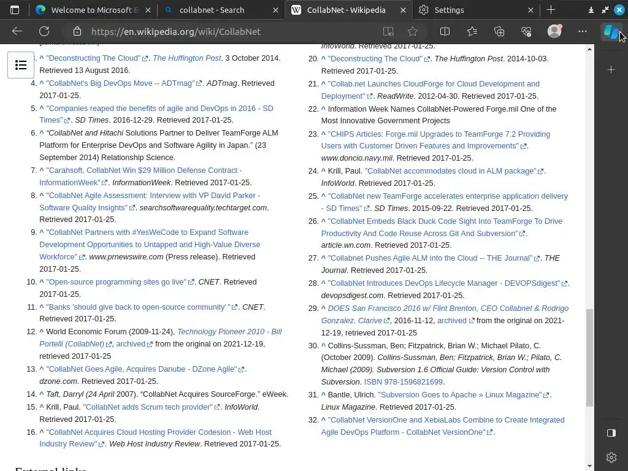Open "CollabNet Goes Agile, Acquires Danube" link
The width and height of the screenshot is (628, 471).
click(142, 369)
